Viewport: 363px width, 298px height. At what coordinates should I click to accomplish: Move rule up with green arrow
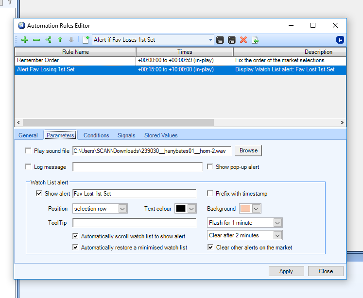tap(60, 40)
